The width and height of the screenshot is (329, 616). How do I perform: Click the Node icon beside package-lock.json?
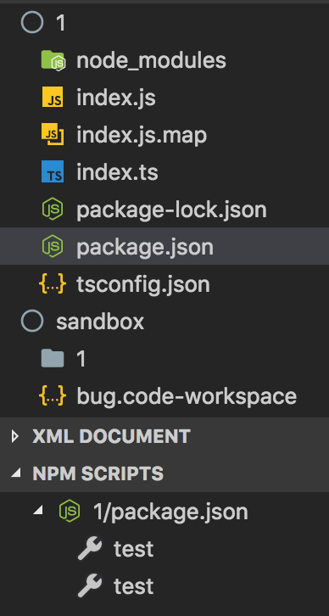pyautogui.click(x=53, y=209)
